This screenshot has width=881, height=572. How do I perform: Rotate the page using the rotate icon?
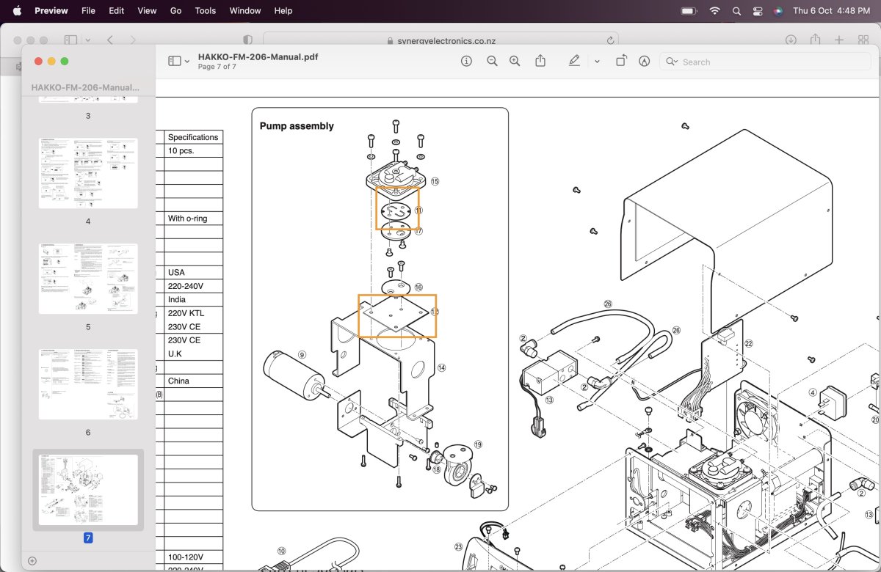tap(621, 62)
